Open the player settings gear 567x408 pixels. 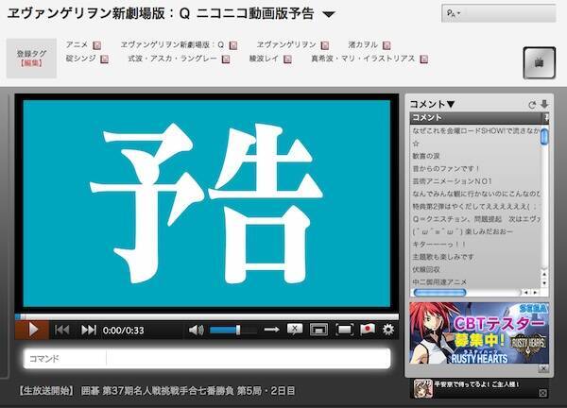pos(387,330)
